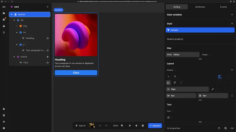
Task: Collapse the section tree node
Action: coord(12,14)
